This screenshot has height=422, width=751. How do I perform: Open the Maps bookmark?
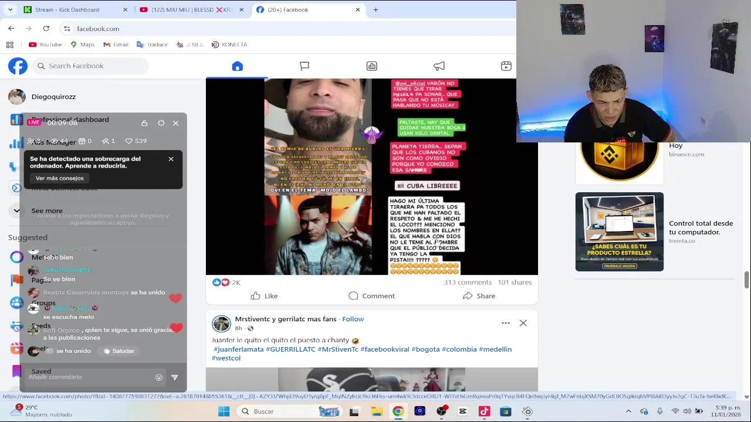coord(82,45)
